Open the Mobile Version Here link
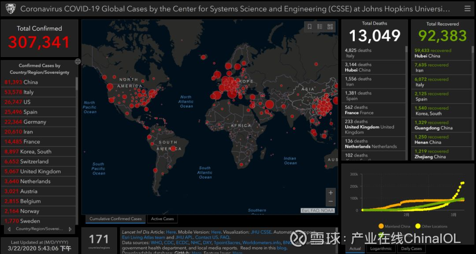The width and height of the screenshot is (476, 254). (216, 232)
